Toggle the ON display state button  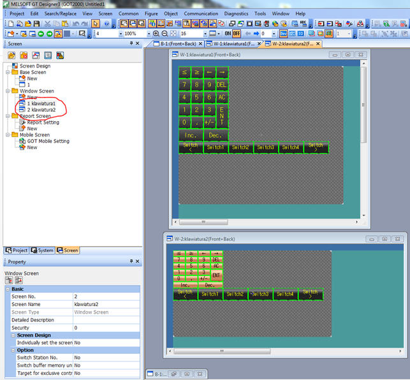click(x=228, y=34)
